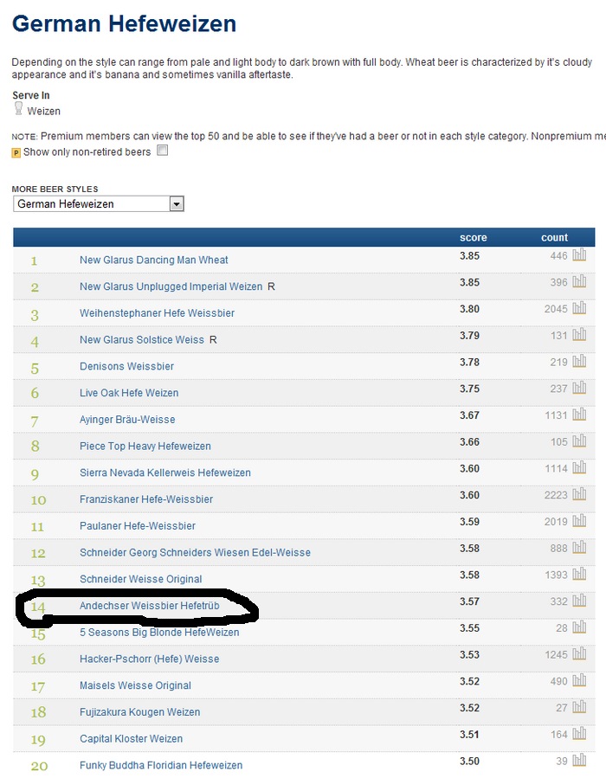The width and height of the screenshot is (606, 778).
Task: Open Andechser Weissbier Hefetrüb link
Action: 150,606
